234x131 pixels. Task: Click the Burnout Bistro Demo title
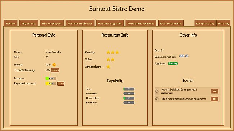click(x=117, y=9)
